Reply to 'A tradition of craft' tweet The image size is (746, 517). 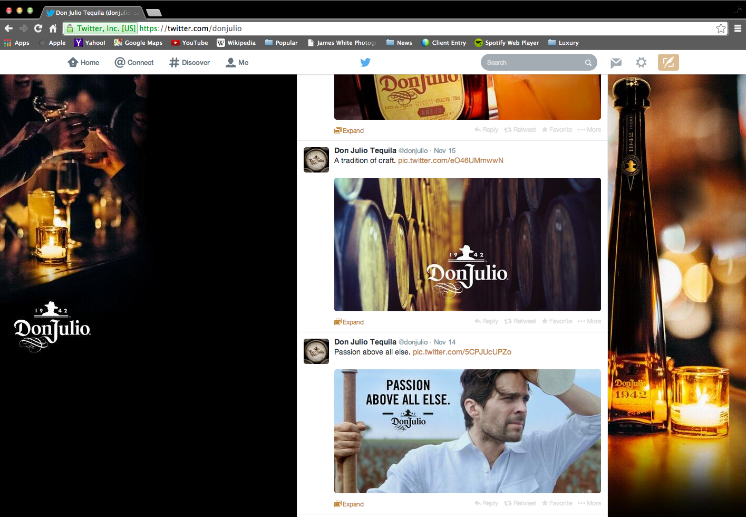tap(486, 321)
